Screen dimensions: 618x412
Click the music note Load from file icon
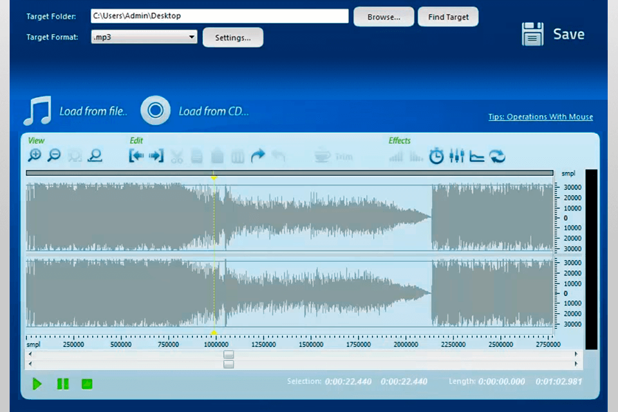click(37, 110)
